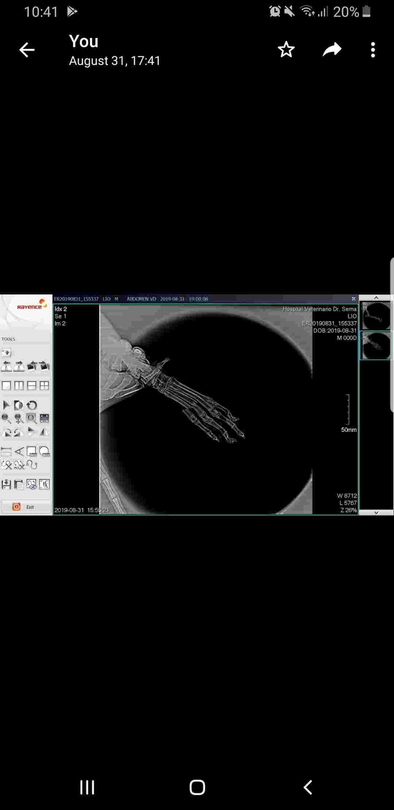The width and height of the screenshot is (394, 810).
Task: Select the single-pane layout icon
Action: 7,386
